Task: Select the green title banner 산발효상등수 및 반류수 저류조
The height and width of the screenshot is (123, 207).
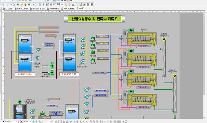Action: pos(94,19)
